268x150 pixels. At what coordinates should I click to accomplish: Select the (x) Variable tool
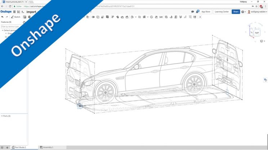click(x=161, y=17)
